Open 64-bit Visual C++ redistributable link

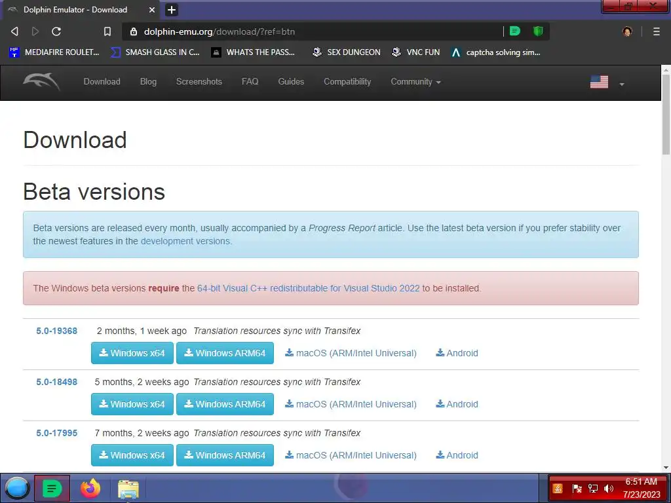coord(308,288)
